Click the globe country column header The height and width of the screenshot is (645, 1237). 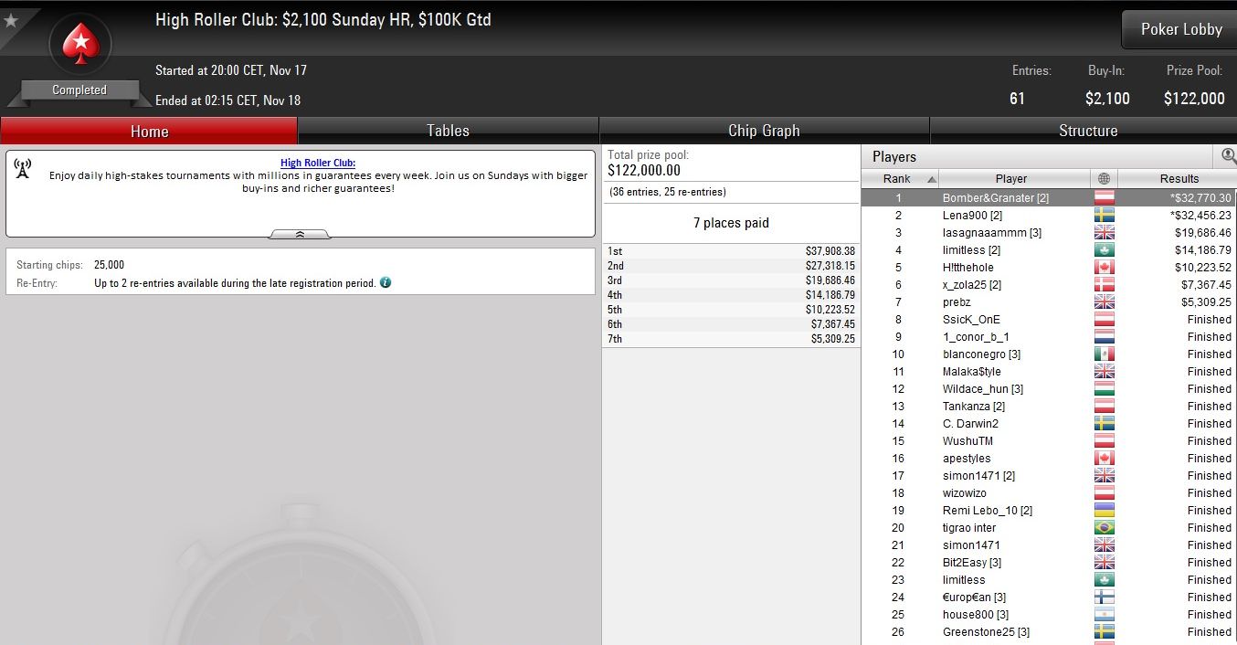[1104, 179]
